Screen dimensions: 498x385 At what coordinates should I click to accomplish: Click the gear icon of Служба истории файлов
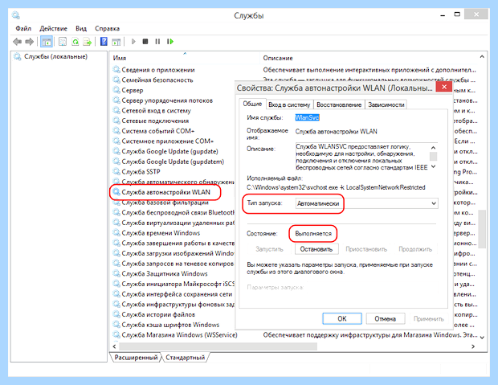tap(116, 314)
